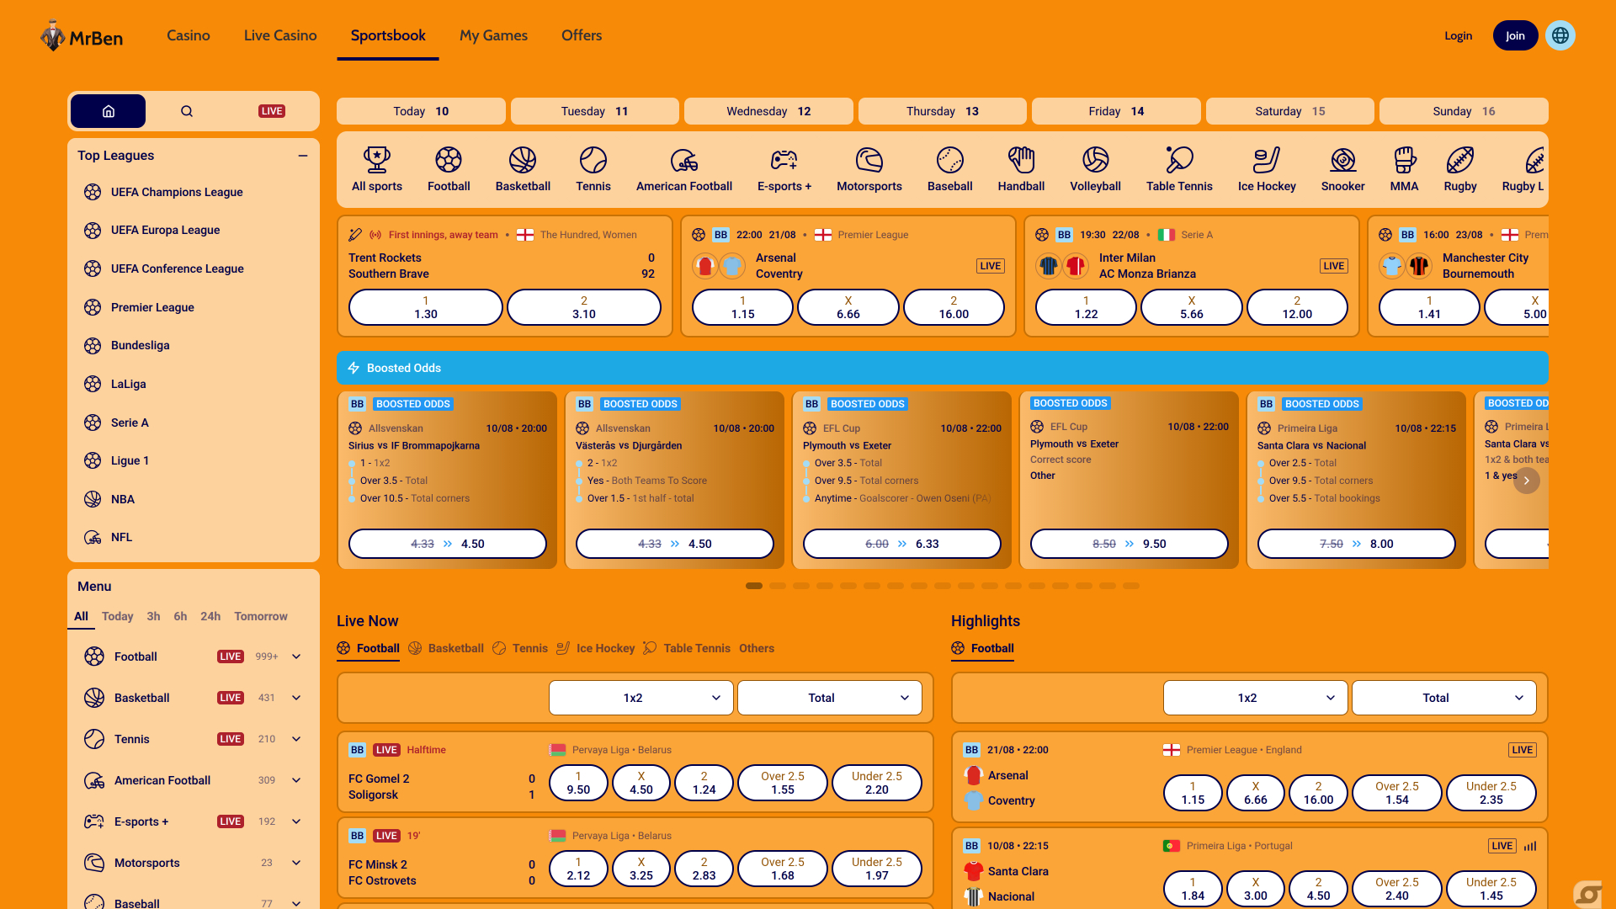Toggle the LIVE filter in sidebar

click(272, 111)
